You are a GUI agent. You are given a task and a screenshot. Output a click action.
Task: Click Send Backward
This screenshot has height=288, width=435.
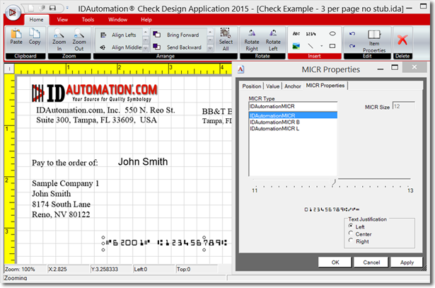[178, 47]
